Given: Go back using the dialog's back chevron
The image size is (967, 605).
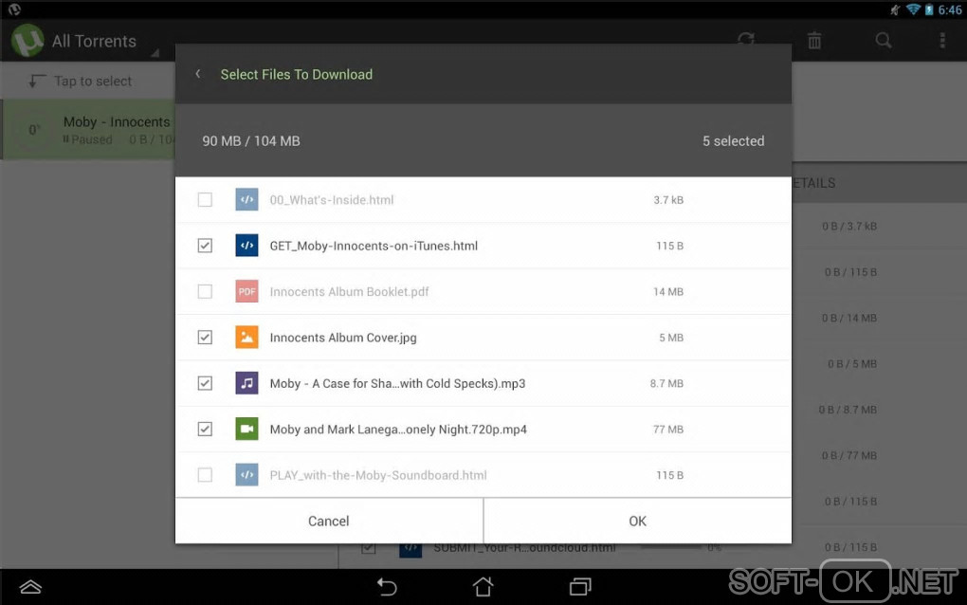Looking at the screenshot, I should [x=198, y=74].
